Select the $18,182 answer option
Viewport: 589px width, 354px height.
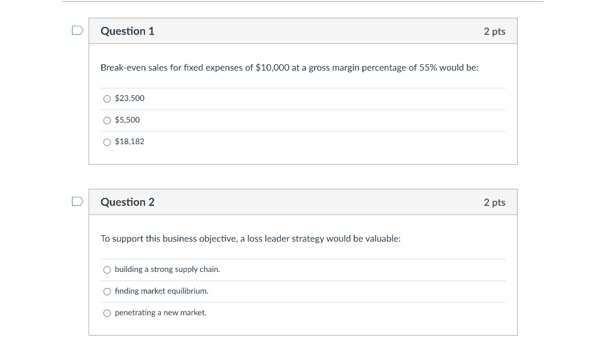(x=107, y=142)
